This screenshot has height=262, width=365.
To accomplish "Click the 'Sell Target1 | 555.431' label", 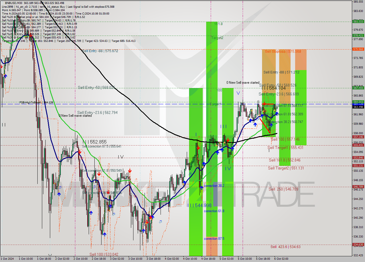I will (285, 148).
